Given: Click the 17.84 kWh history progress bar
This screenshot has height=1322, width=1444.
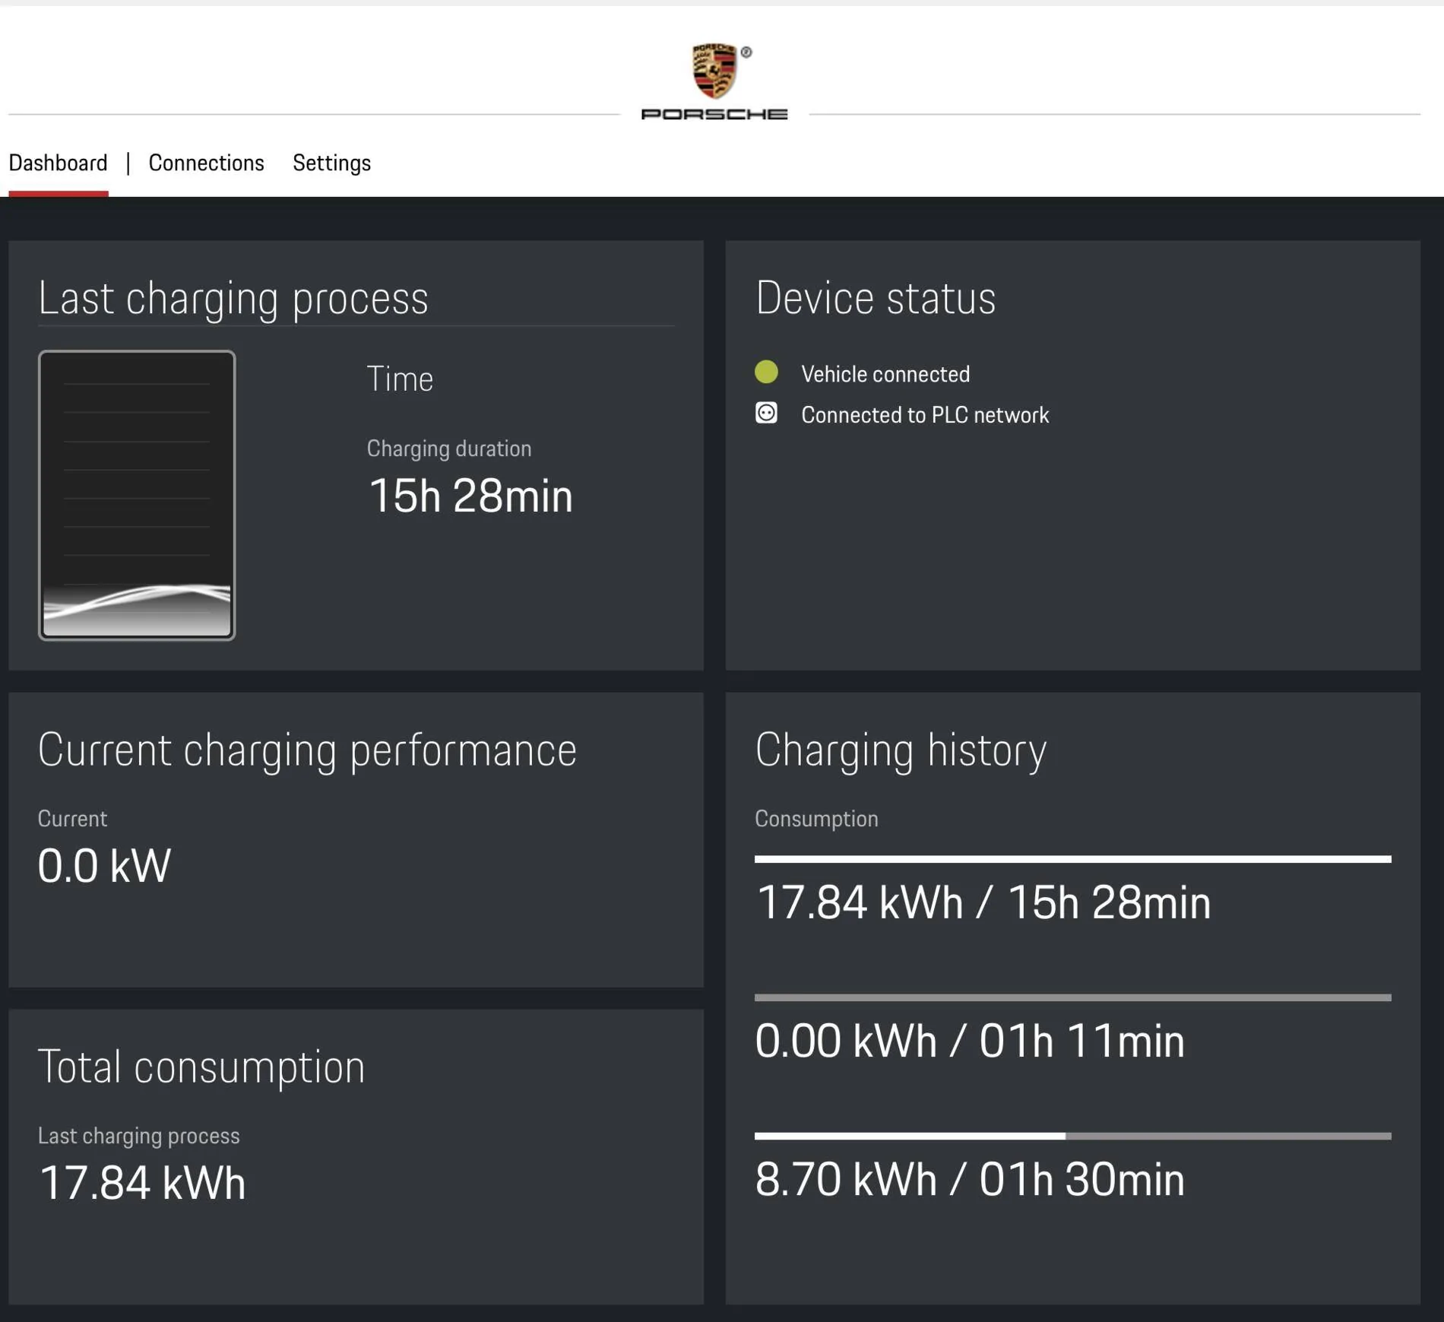Looking at the screenshot, I should (x=1072, y=859).
